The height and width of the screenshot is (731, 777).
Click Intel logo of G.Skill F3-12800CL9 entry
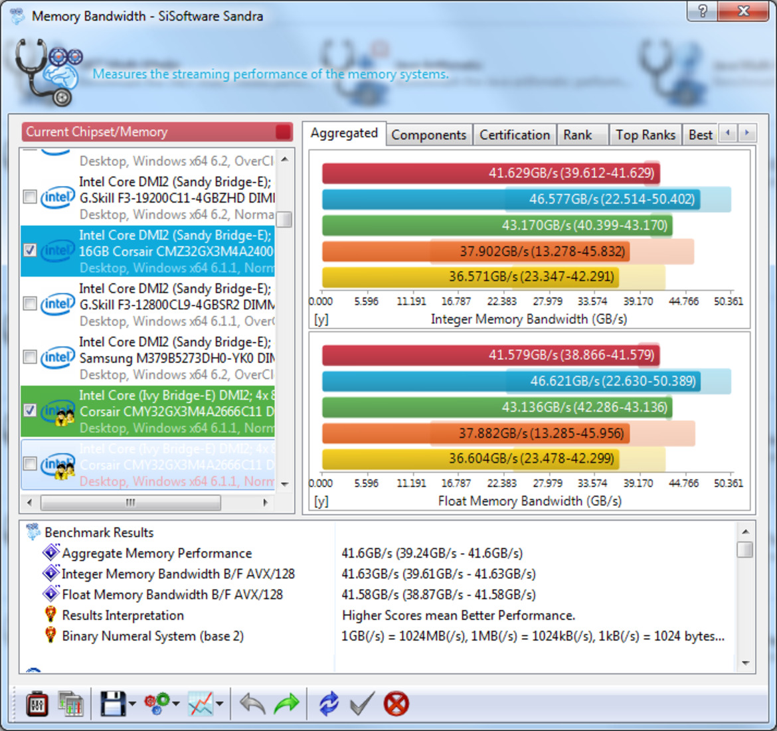[x=57, y=303]
